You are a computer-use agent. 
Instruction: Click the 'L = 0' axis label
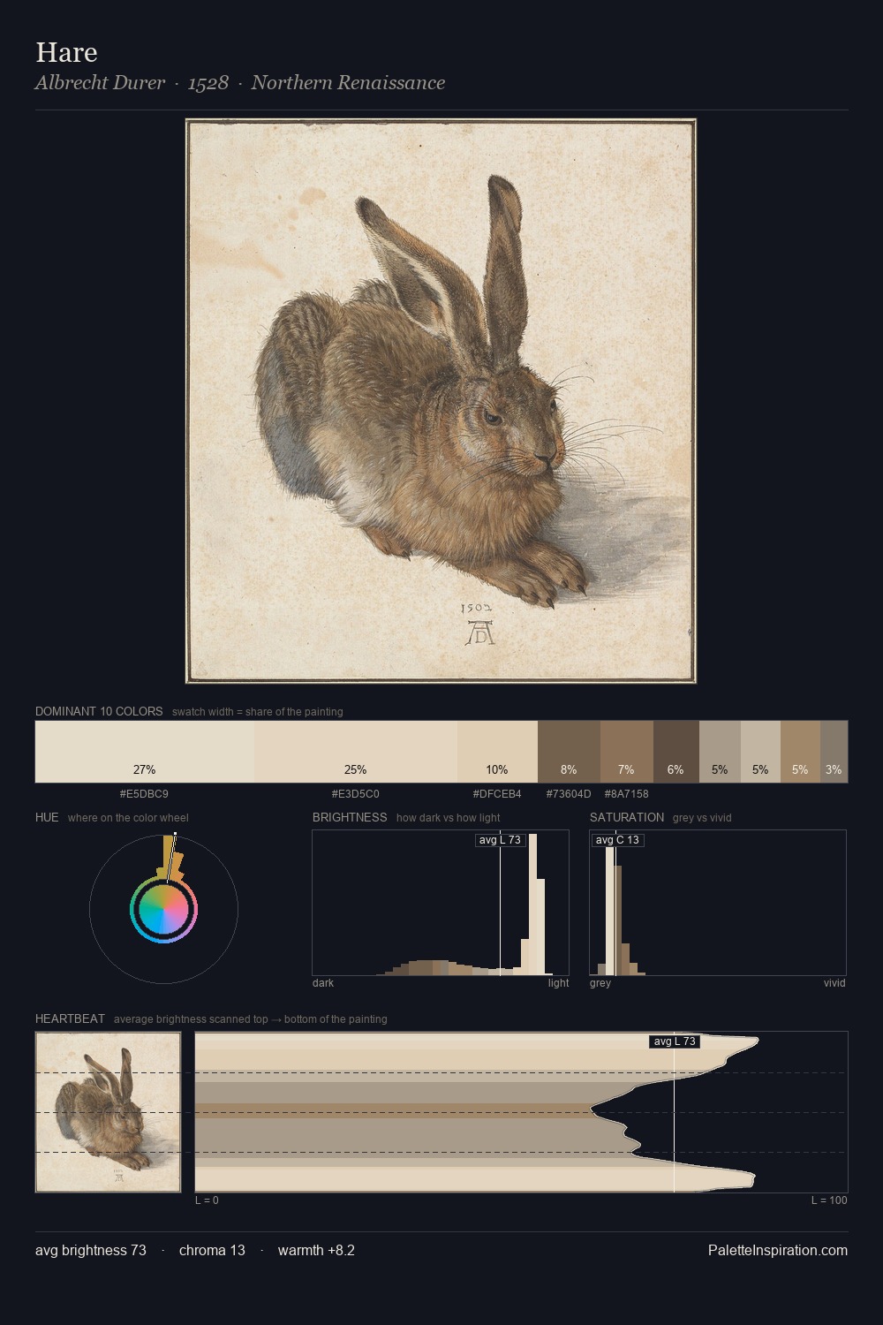click(x=207, y=1200)
